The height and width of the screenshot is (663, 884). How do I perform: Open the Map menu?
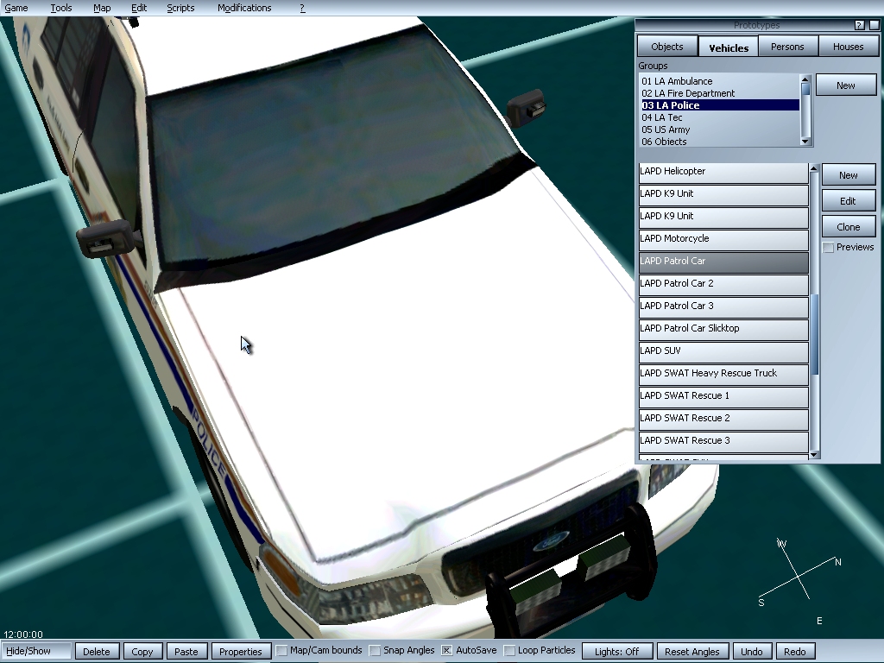102,8
